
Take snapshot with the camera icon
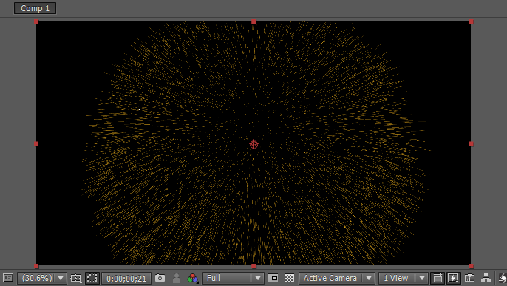[x=160, y=278]
